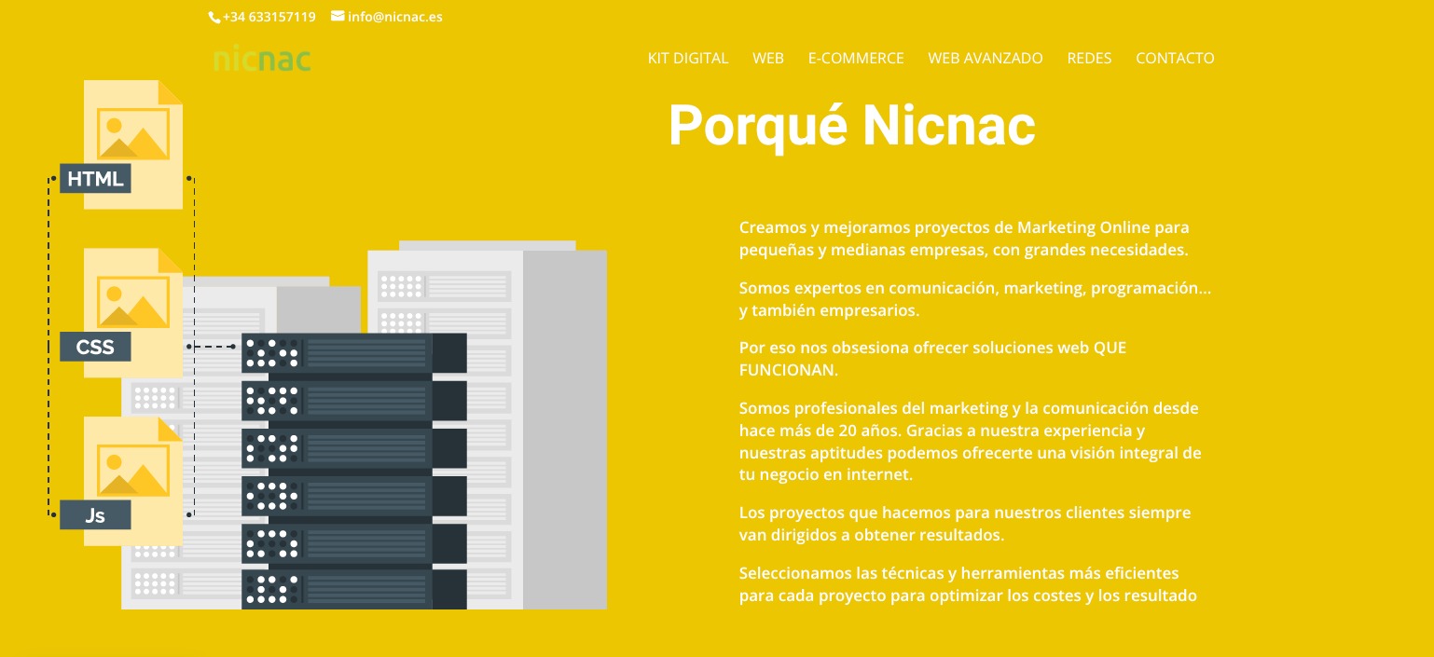
Task: Click paragraph starting 'Somos profesionales del marketing'
Action: pos(971,442)
